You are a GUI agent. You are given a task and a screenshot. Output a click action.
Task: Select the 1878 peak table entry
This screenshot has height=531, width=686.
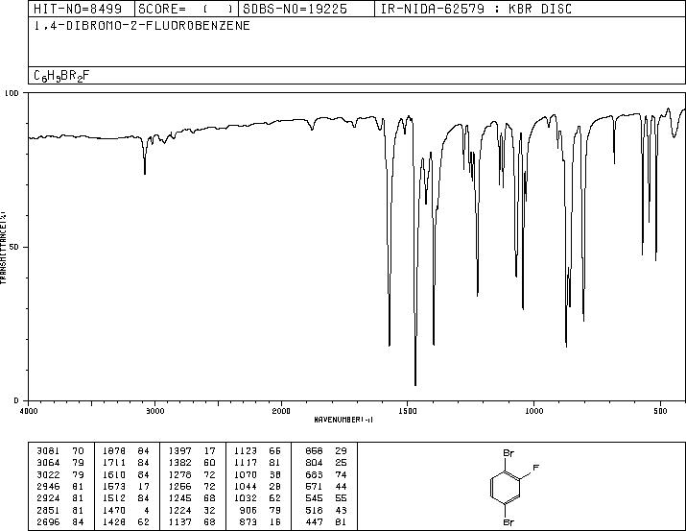click(126, 451)
